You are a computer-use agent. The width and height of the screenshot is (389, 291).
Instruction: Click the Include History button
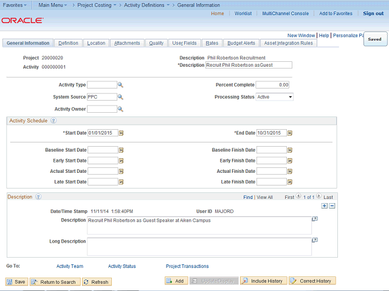click(263, 281)
